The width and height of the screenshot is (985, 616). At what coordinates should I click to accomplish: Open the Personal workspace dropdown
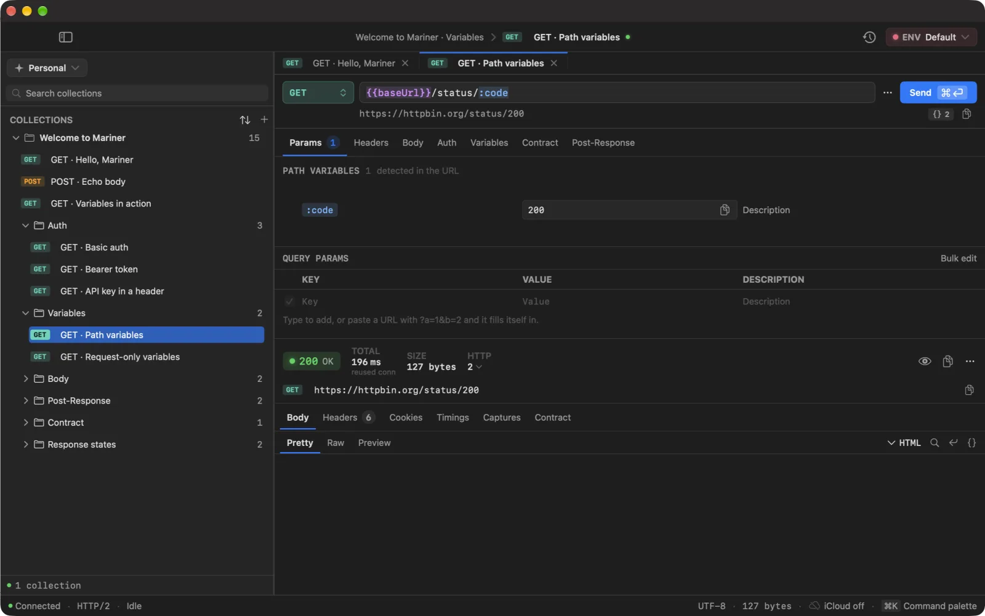coord(47,68)
